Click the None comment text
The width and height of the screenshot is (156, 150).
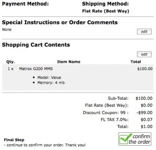7,29
